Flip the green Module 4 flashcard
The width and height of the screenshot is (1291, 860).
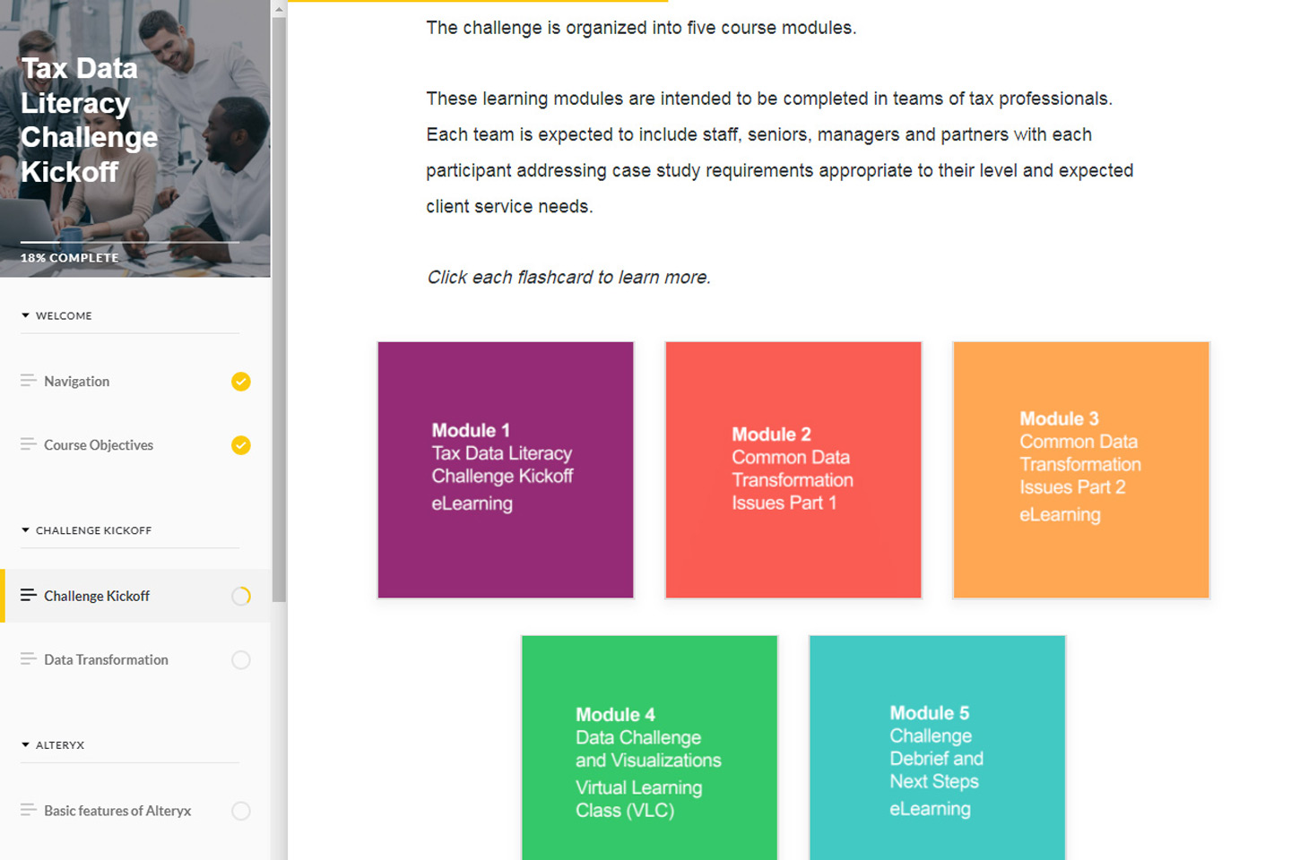[x=649, y=748]
